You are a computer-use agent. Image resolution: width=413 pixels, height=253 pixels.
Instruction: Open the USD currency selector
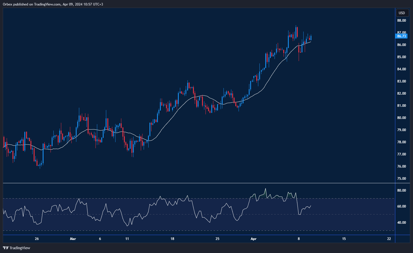pyautogui.click(x=402, y=13)
